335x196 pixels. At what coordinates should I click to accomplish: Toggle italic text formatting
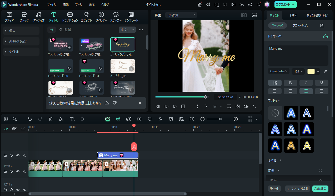306,83
